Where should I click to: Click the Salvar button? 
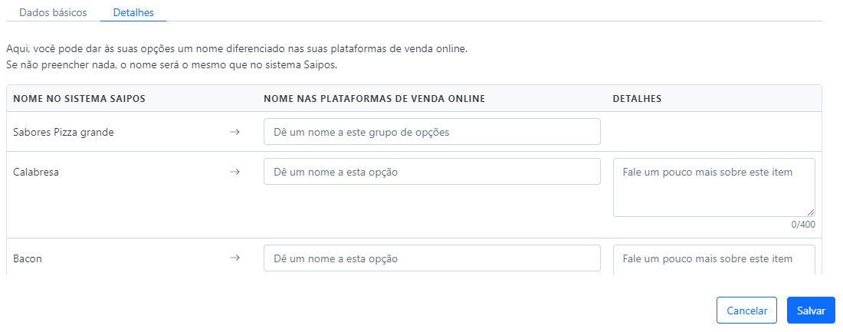pyautogui.click(x=811, y=311)
